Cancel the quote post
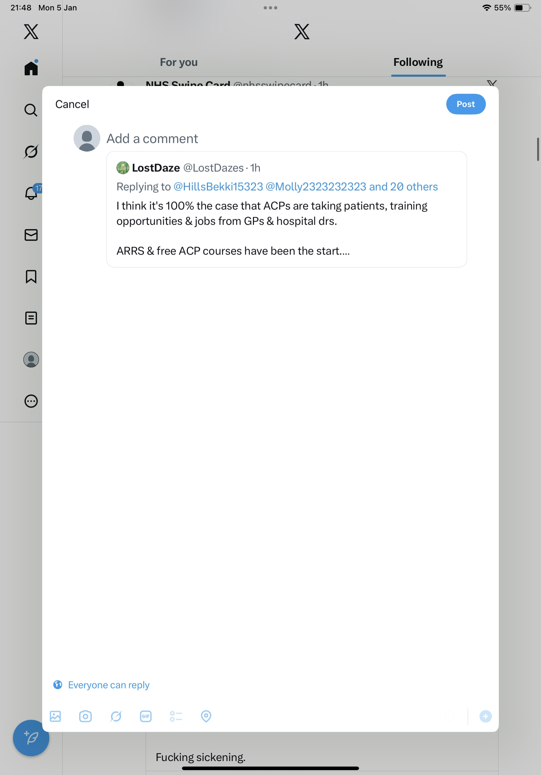The width and height of the screenshot is (541, 775). coord(72,104)
